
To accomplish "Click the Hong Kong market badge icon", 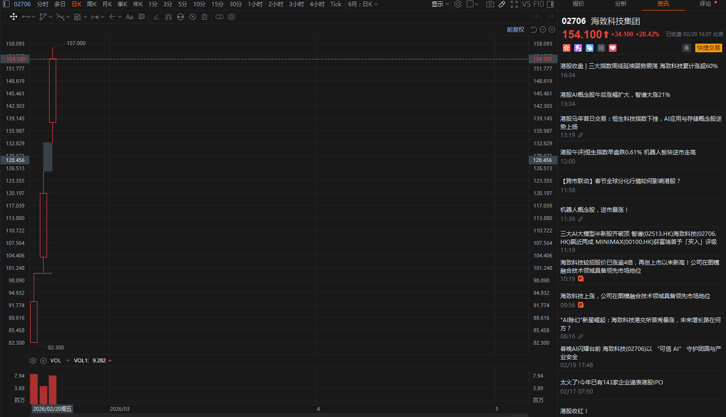I will [567, 48].
